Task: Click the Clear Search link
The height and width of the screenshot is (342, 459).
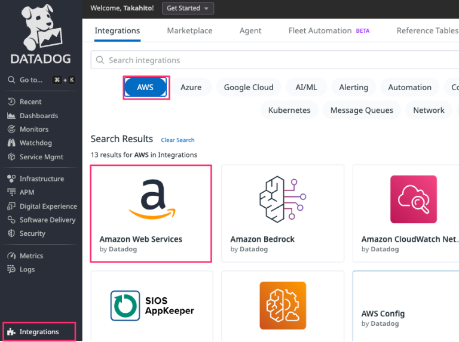Action: pos(178,140)
